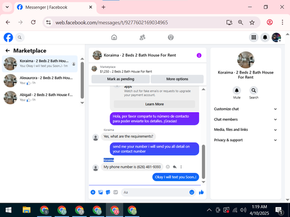The image size is (290, 217).
Task: Open the Koraima conversation in list
Action: pos(40,64)
